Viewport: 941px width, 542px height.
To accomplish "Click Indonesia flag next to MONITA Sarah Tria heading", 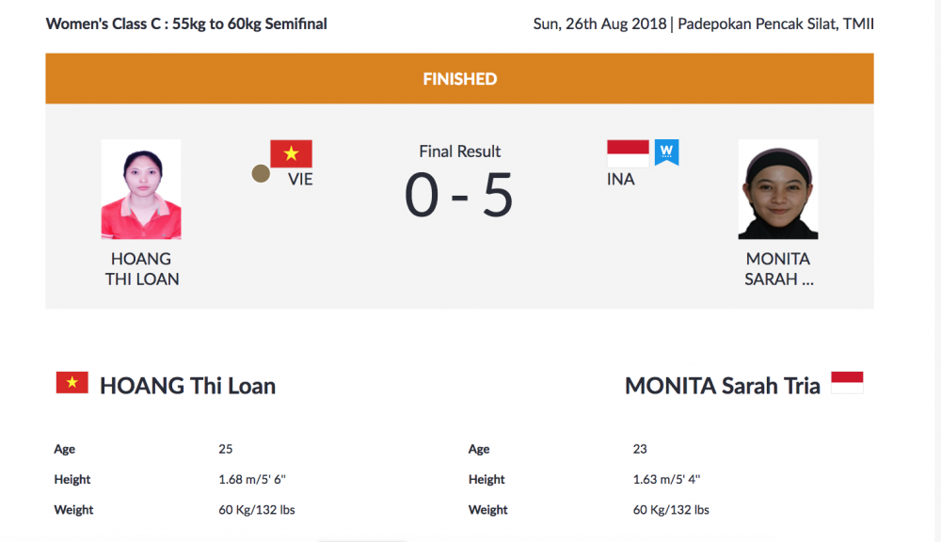I will [847, 382].
